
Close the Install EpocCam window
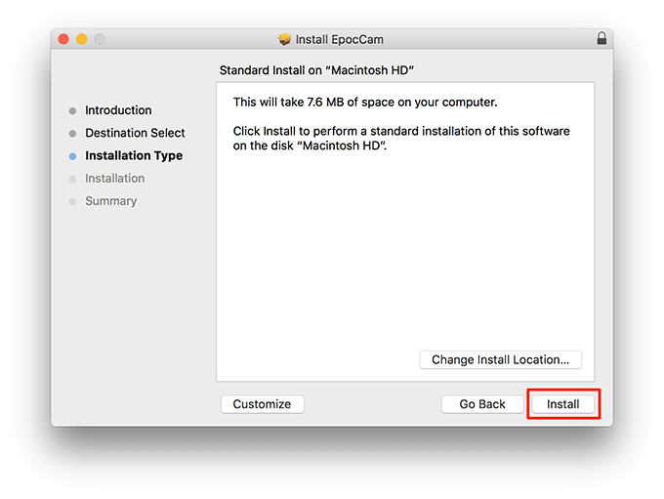click(x=64, y=39)
